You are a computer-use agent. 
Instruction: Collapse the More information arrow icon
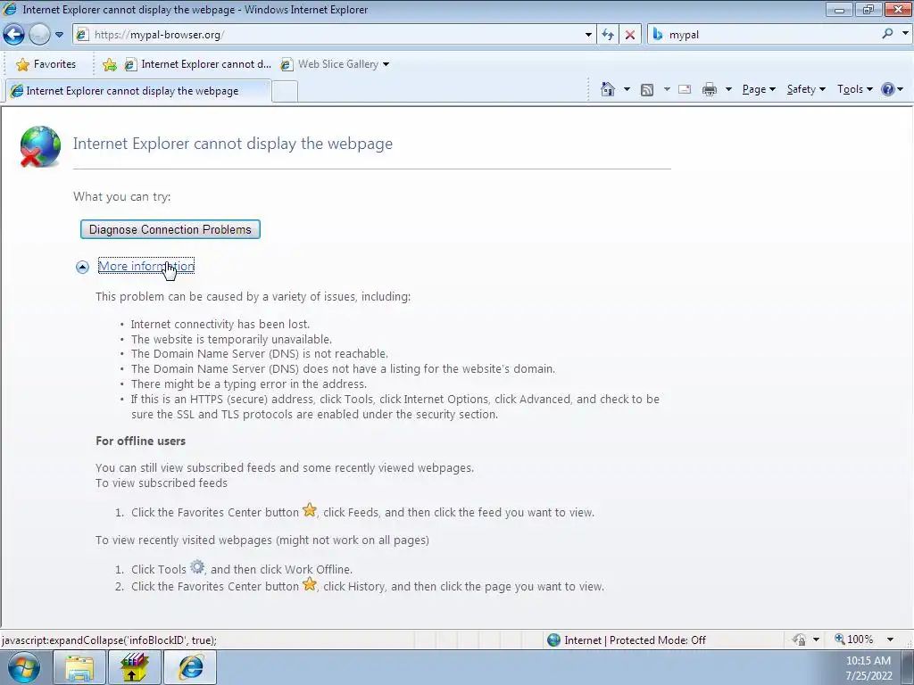click(82, 267)
